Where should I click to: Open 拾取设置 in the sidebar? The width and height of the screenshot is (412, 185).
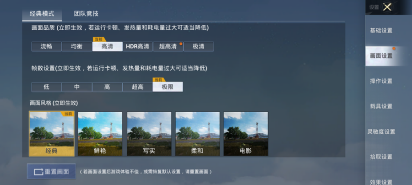click(381, 157)
